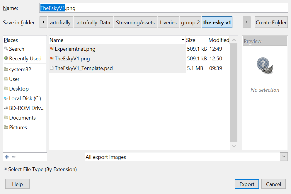The image size is (291, 194).
Task: Click the minus icon to remove bookmark
Action: (13, 157)
